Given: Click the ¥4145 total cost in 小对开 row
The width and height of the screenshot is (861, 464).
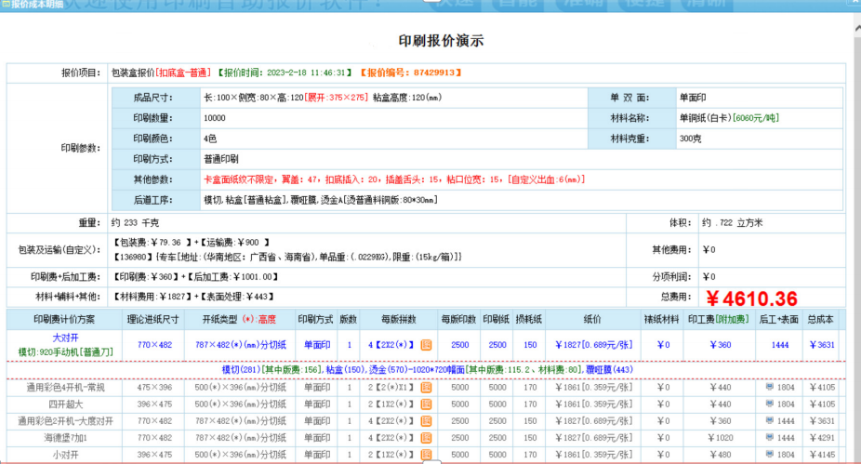Looking at the screenshot, I should pos(822,455).
